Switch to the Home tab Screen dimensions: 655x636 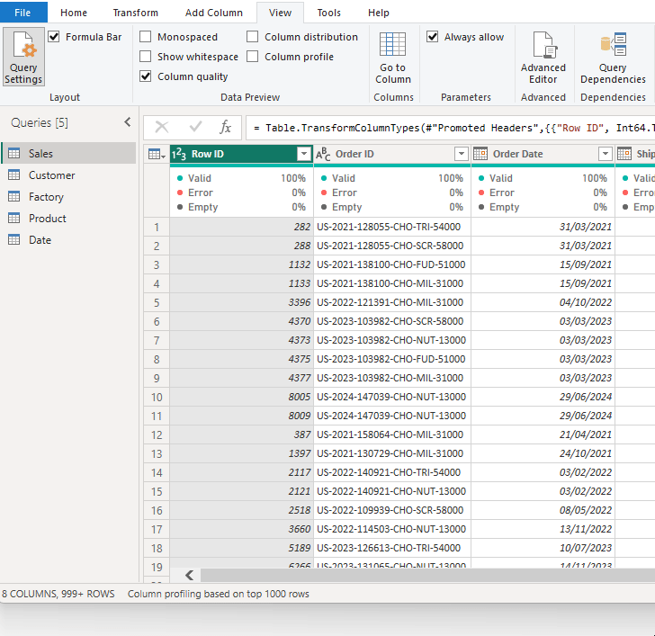point(74,13)
